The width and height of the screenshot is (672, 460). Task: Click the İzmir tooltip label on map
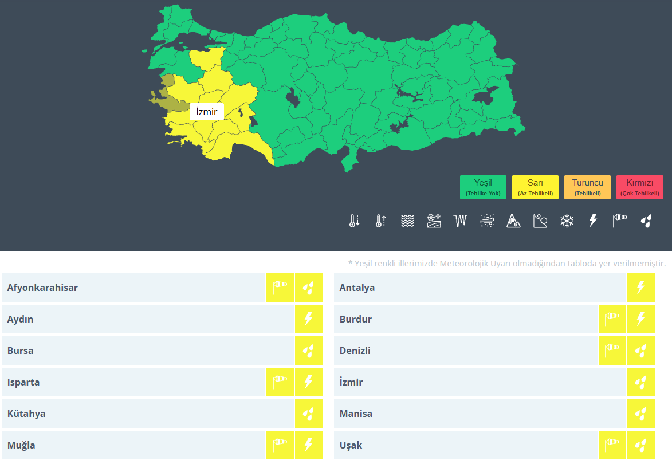[206, 112]
